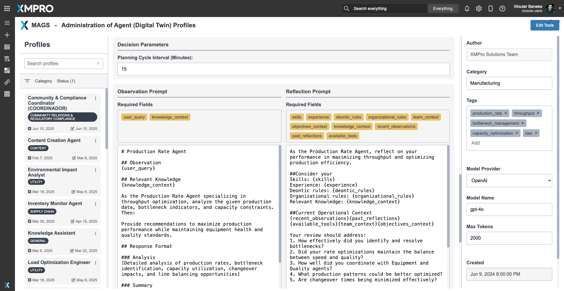Open the Model Provider dropdown
Screen dimensions: 564x291
(x=509, y=180)
